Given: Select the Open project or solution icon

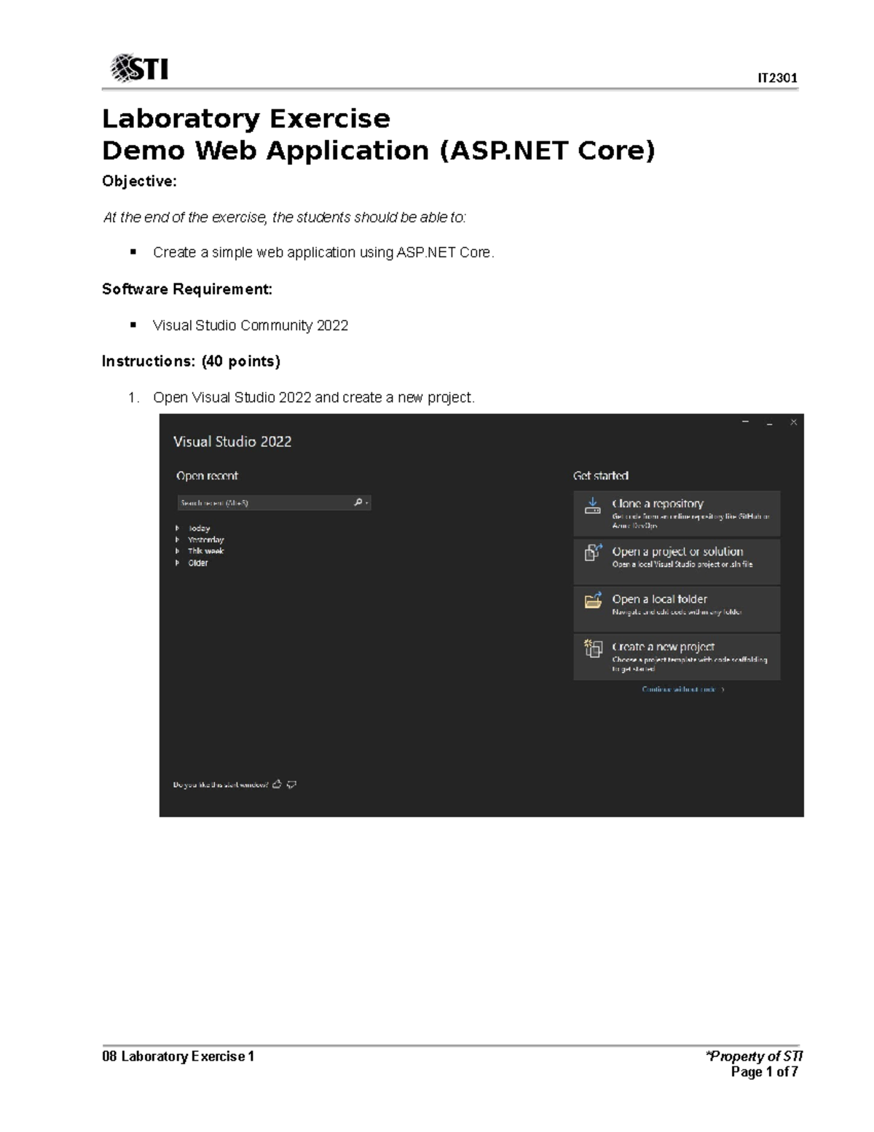Looking at the screenshot, I should (x=592, y=553).
